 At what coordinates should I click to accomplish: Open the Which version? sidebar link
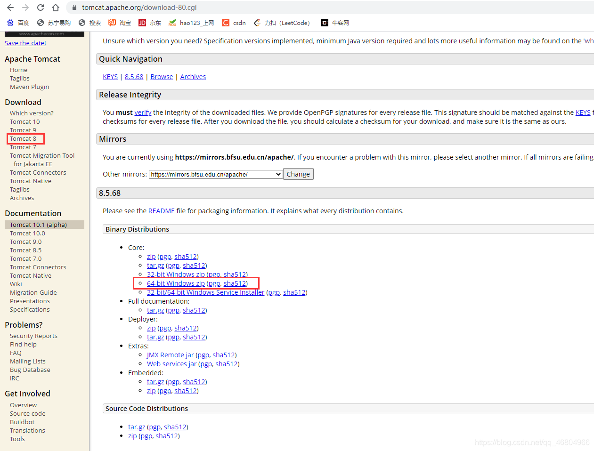coord(32,113)
